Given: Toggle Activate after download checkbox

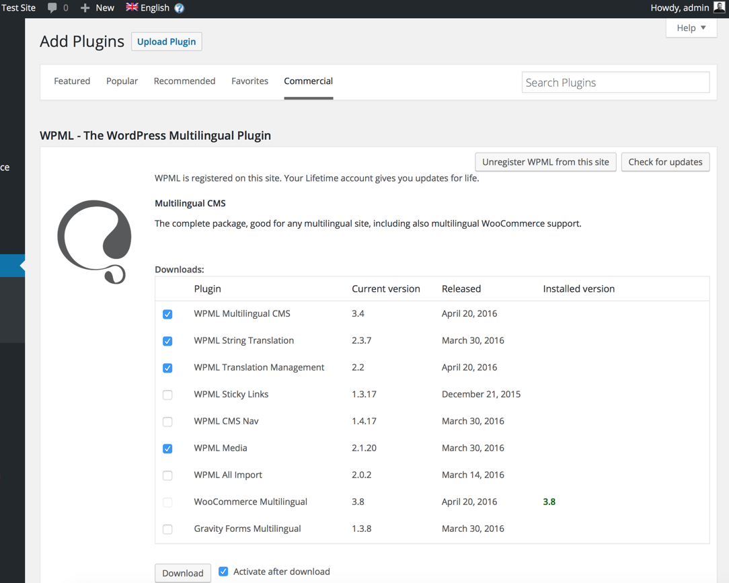Looking at the screenshot, I should (x=223, y=572).
